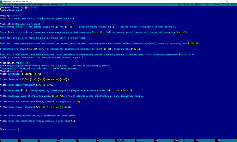This screenshot has width=237, height=142.
Task: Click key bar slot number 4
Action: 68,140
